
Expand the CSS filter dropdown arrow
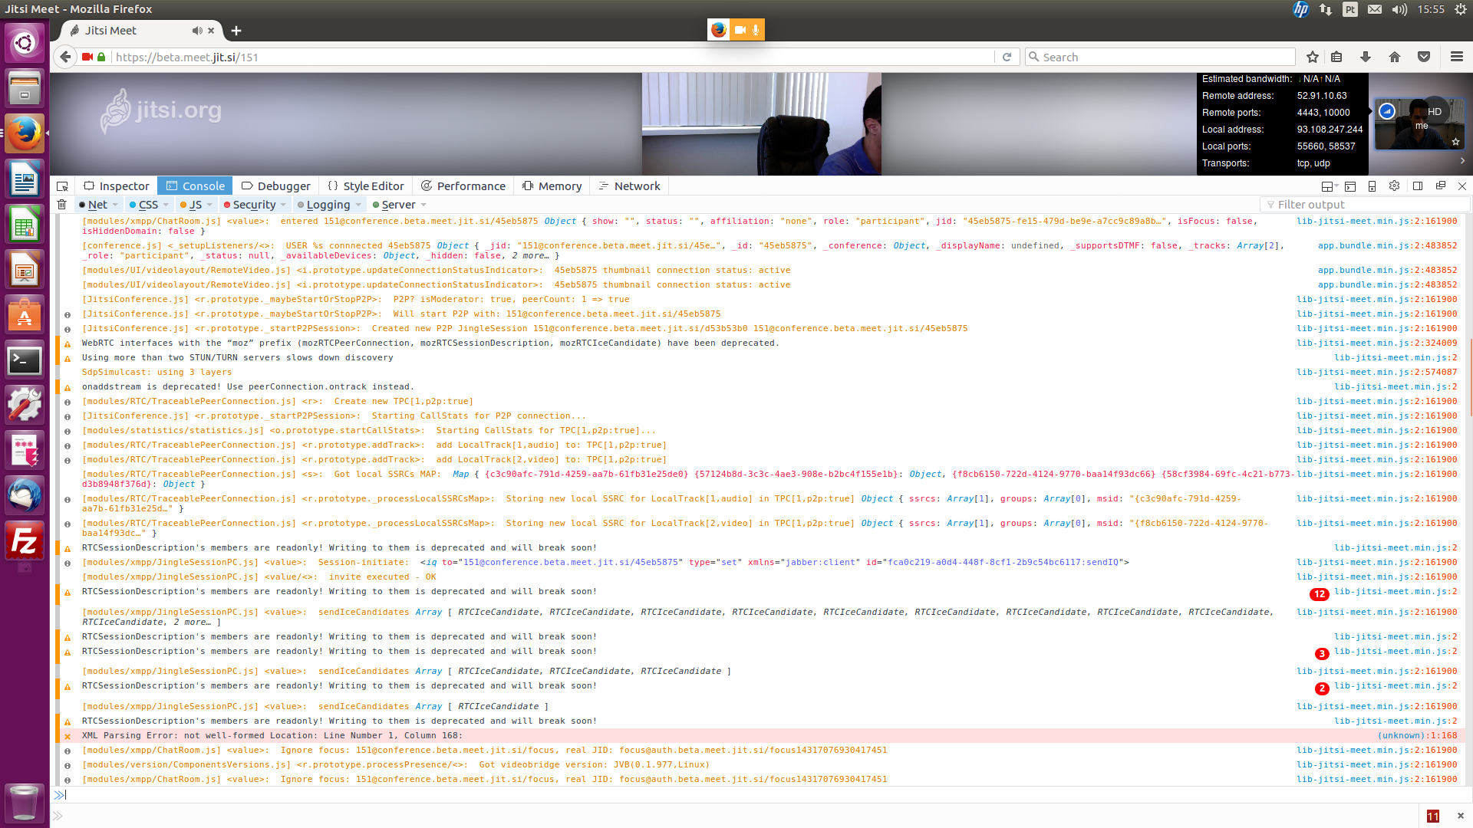point(166,205)
